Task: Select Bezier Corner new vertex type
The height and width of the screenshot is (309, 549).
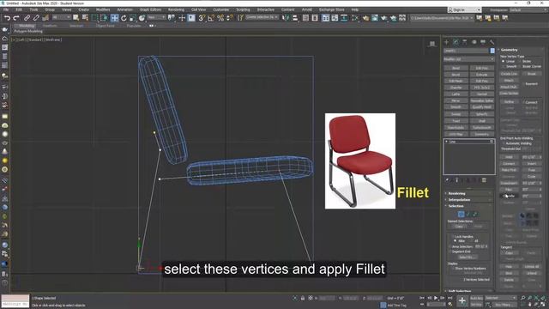Action: (520, 66)
